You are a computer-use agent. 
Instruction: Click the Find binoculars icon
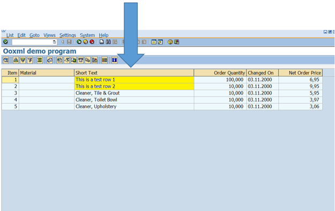point(108,42)
